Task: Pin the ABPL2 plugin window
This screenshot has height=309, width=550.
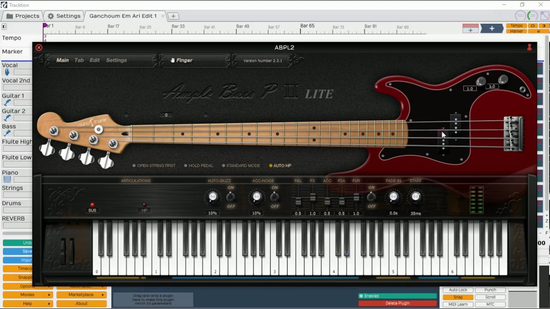Action: (529, 48)
